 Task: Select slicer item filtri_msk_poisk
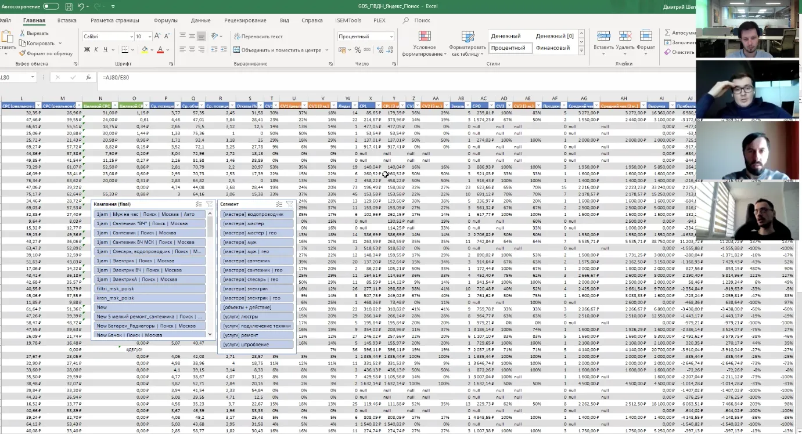(150, 288)
